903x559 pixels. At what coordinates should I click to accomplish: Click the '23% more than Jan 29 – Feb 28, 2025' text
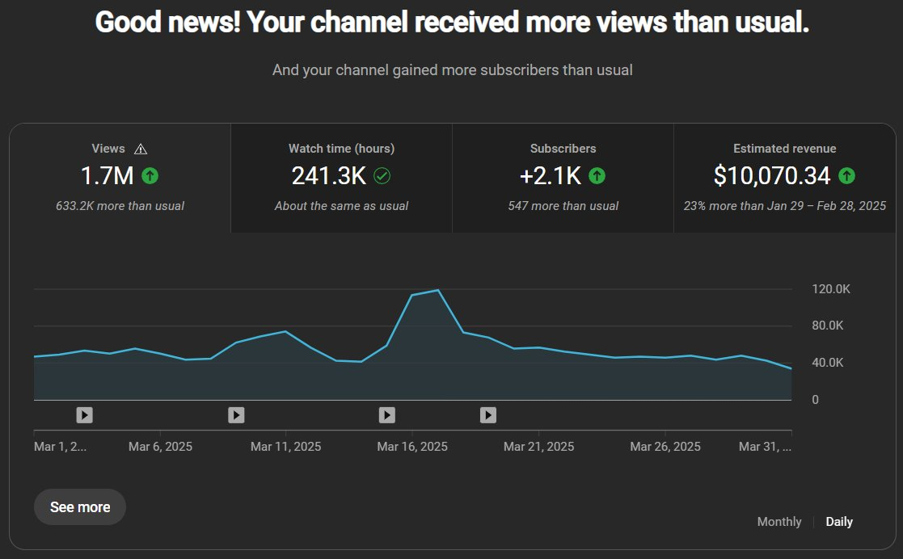[784, 206]
